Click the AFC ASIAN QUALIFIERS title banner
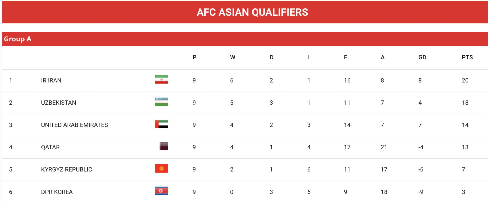 [x=245, y=12]
